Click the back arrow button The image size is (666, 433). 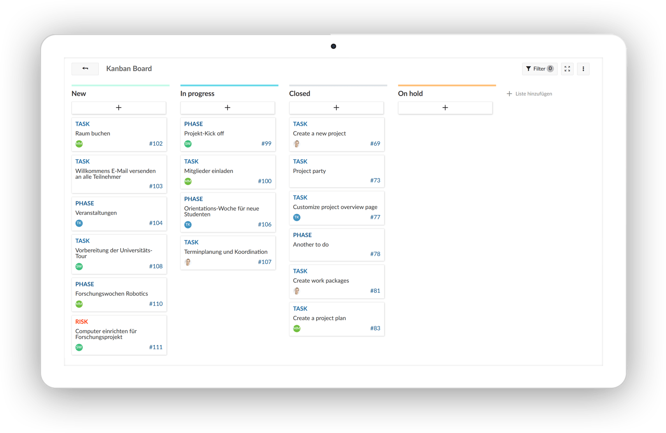pos(85,69)
